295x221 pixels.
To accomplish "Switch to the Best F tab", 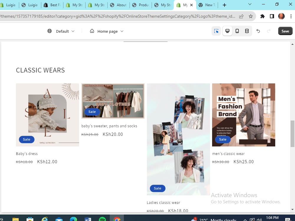I will point(52,5).
